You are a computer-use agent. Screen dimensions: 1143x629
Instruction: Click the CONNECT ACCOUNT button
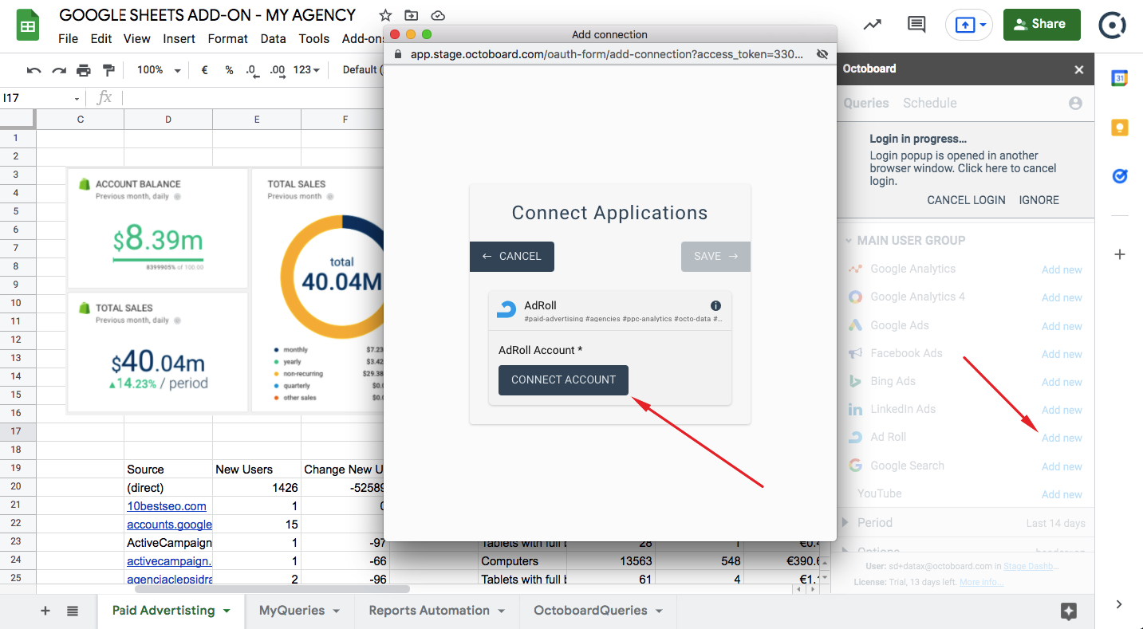pyautogui.click(x=564, y=380)
